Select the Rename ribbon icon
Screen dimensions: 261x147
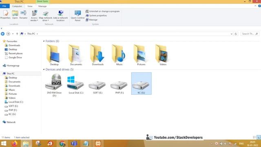[x=23, y=14]
